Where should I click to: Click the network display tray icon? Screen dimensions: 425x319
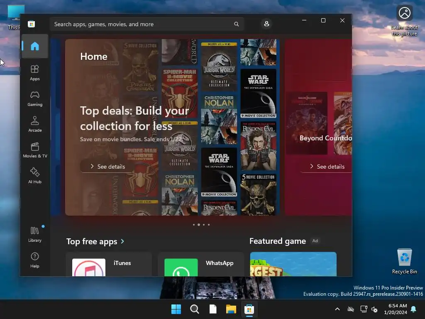click(364, 309)
